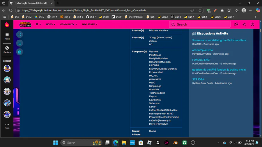The height and width of the screenshot is (147, 262).
Task: View site information lock icon
Action: tap(18, 10)
